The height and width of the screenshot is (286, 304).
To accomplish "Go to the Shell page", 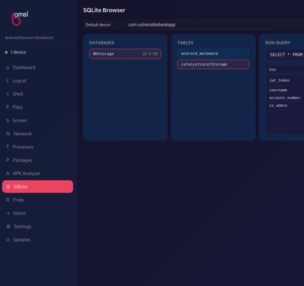I will coord(37,94).
